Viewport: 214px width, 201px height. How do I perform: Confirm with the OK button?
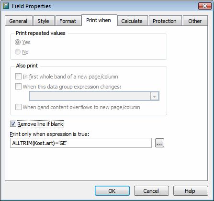tap(112, 191)
